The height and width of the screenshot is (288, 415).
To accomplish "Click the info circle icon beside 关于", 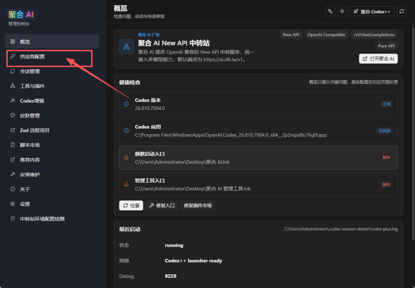I will click(13, 189).
